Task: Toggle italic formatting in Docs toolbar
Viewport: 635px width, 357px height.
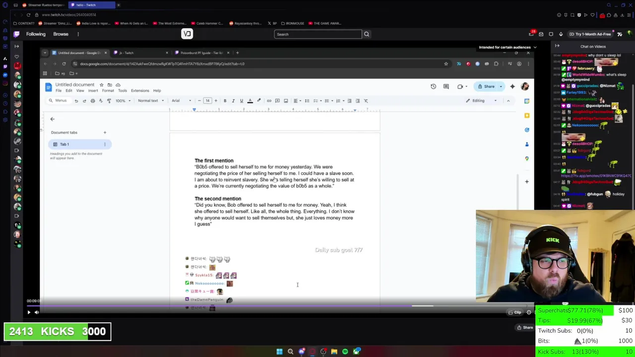Action: [x=233, y=101]
